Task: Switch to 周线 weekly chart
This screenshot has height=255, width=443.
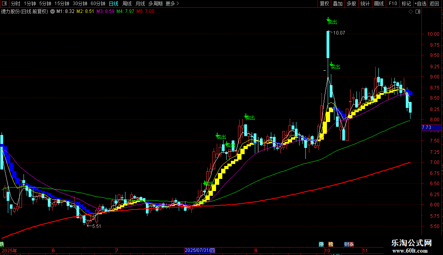Action: pyautogui.click(x=127, y=4)
